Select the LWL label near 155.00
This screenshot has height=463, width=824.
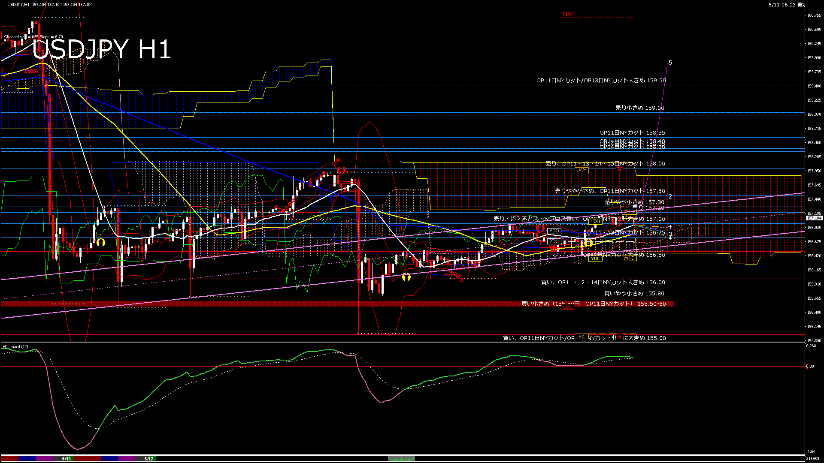581,337
